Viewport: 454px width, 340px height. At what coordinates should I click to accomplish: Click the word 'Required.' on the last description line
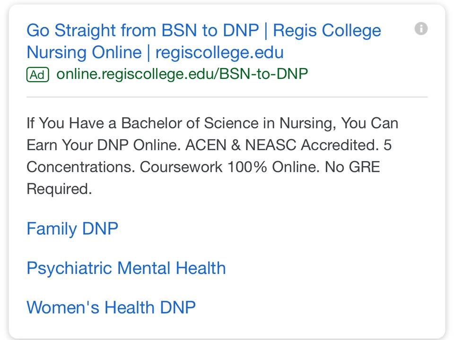60,189
